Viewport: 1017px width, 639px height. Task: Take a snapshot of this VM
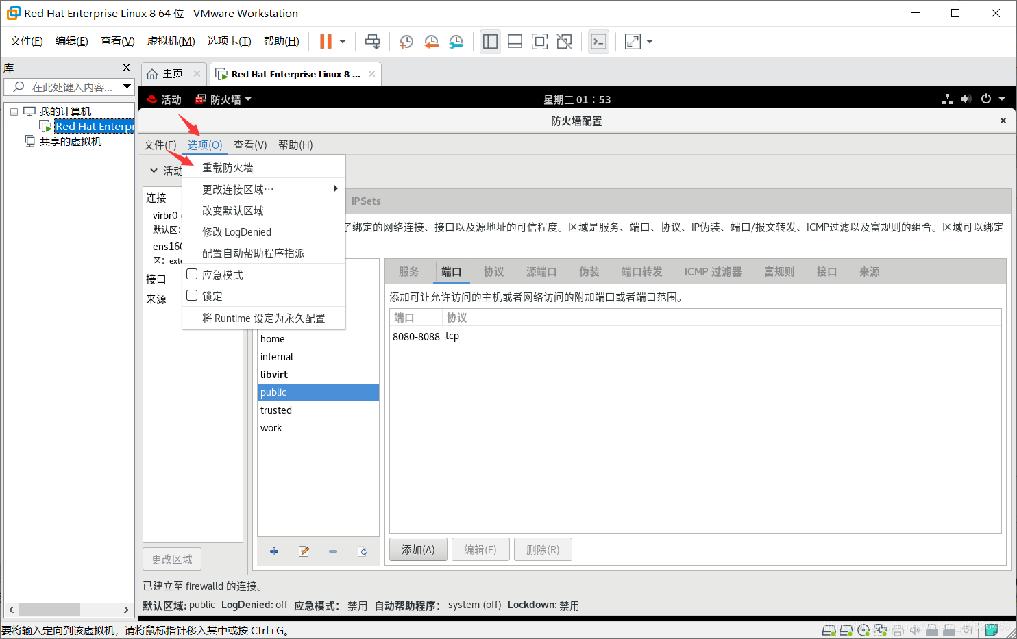[x=406, y=42]
